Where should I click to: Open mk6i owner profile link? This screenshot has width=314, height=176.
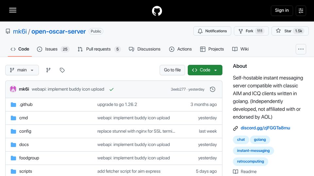click(x=20, y=31)
